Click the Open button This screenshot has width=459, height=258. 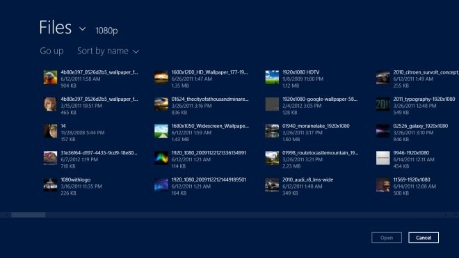(x=387, y=238)
